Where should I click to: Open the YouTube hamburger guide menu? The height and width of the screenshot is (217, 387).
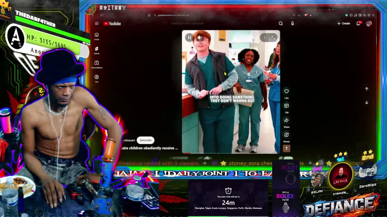tap(96, 24)
